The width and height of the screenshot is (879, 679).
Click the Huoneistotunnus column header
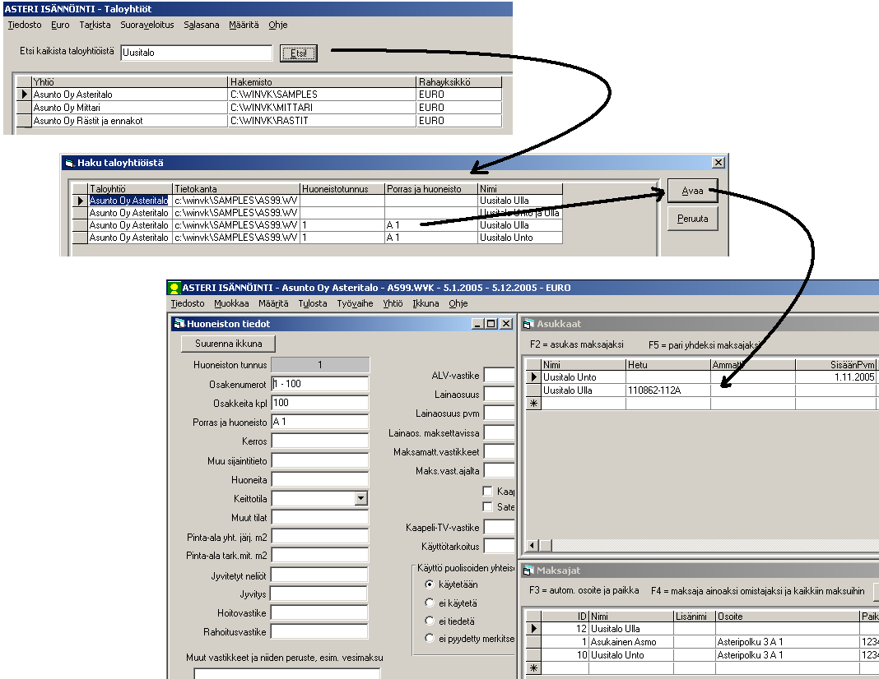click(342, 188)
